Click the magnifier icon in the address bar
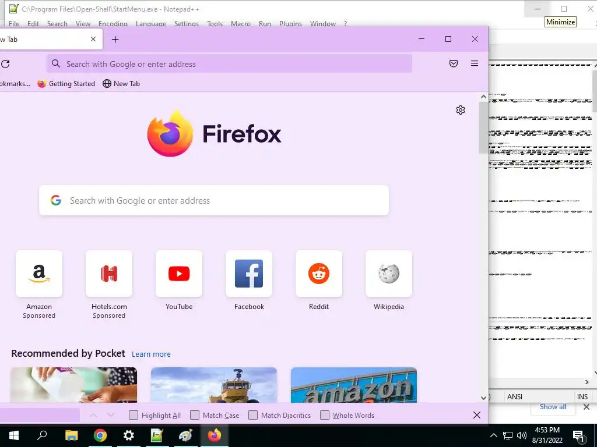Image resolution: width=597 pixels, height=447 pixels. (56, 63)
